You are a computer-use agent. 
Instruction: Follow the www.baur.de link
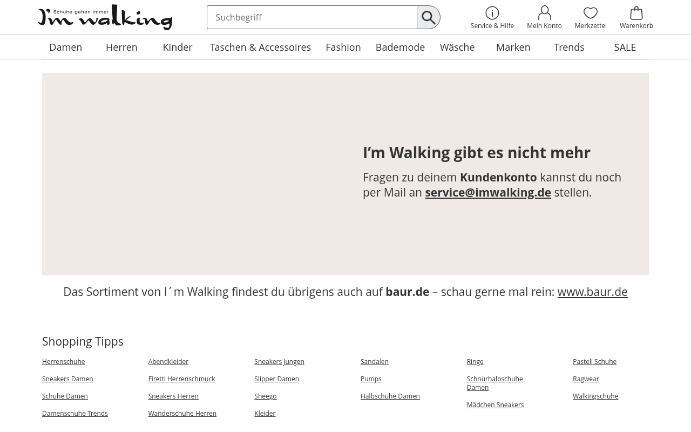[592, 292]
